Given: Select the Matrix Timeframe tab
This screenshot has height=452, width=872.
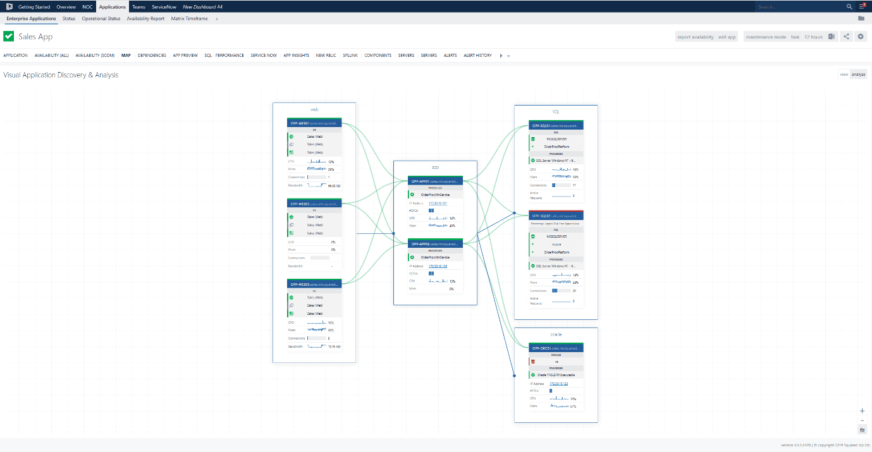Looking at the screenshot, I should pyautogui.click(x=190, y=19).
